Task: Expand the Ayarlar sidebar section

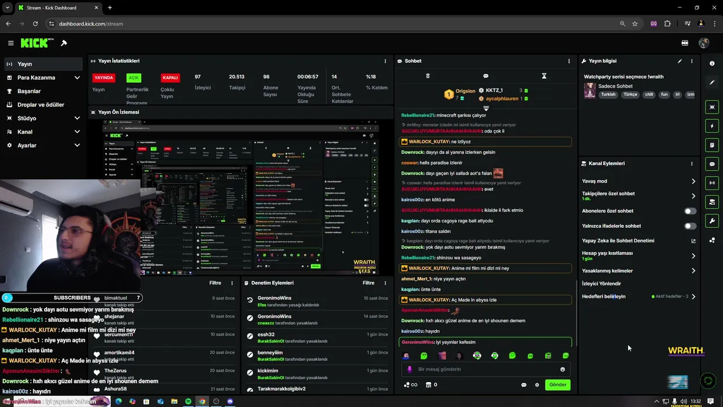Action: [77, 145]
